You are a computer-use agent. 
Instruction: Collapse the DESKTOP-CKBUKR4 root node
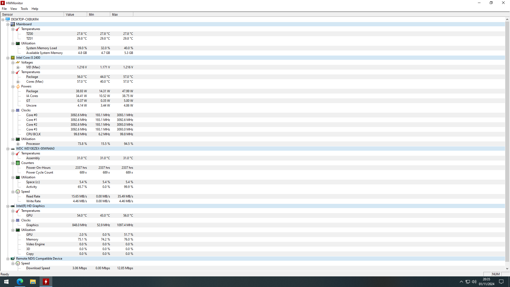click(3, 20)
